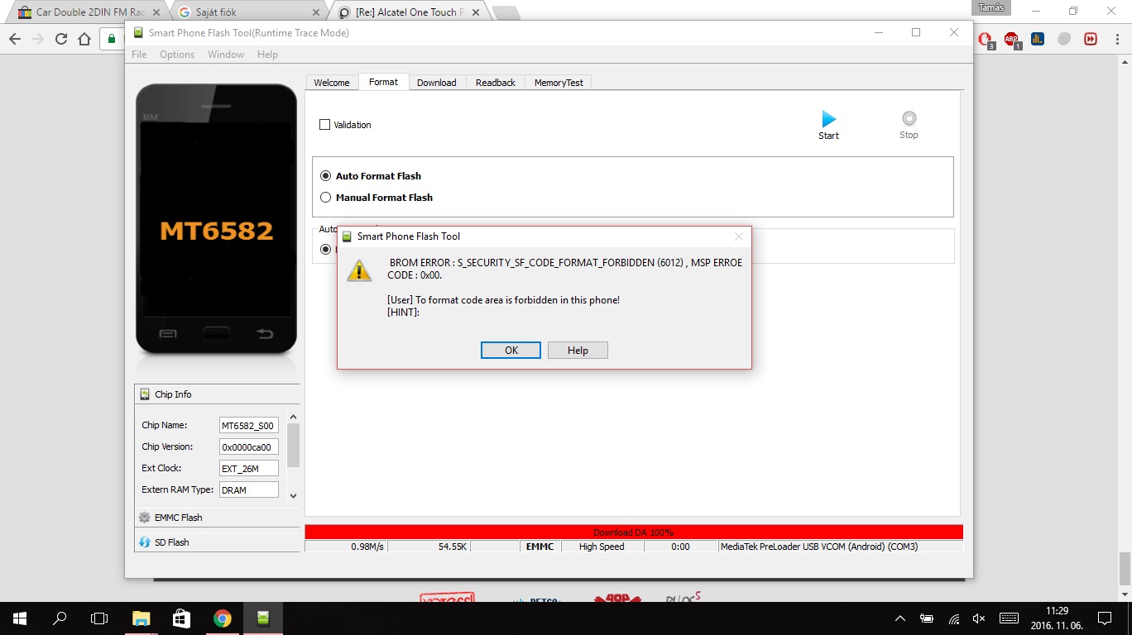Image resolution: width=1132 pixels, height=635 pixels.
Task: Click MT6582 phone image
Action: (216, 219)
